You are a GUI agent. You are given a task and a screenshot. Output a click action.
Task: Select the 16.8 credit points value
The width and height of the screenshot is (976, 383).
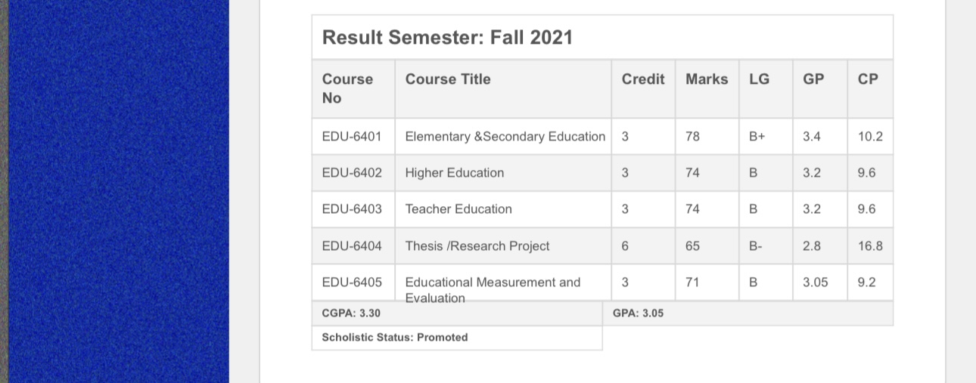(x=870, y=246)
